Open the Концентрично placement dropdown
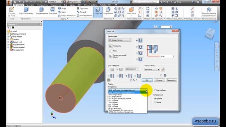The width and height of the screenshot is (226, 127). (120, 40)
